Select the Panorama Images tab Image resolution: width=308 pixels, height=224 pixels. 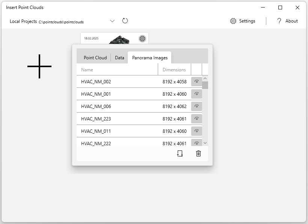[x=149, y=58]
